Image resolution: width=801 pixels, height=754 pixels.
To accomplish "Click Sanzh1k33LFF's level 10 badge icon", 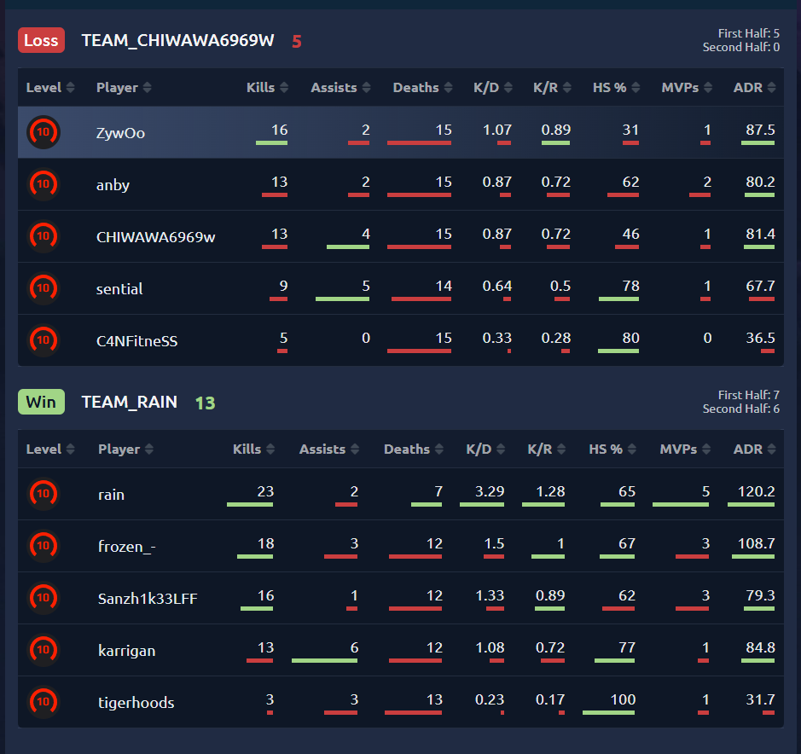I will tap(44, 598).
